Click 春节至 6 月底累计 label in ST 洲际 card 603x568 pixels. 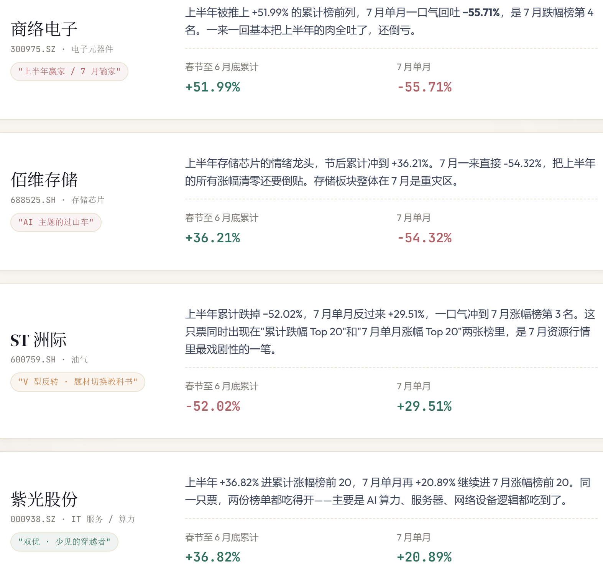222,386
